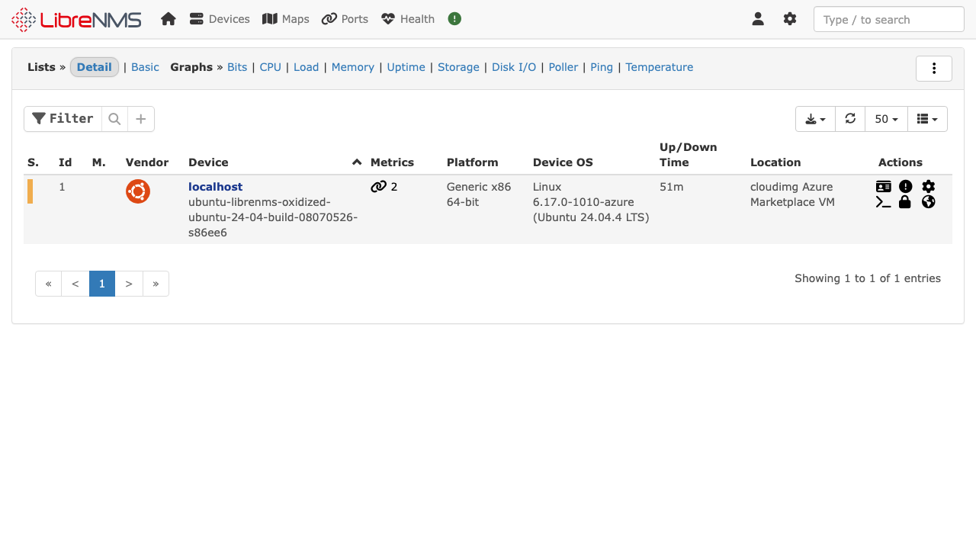Open the Ports menu
The width and height of the screenshot is (976, 549).
tap(345, 19)
